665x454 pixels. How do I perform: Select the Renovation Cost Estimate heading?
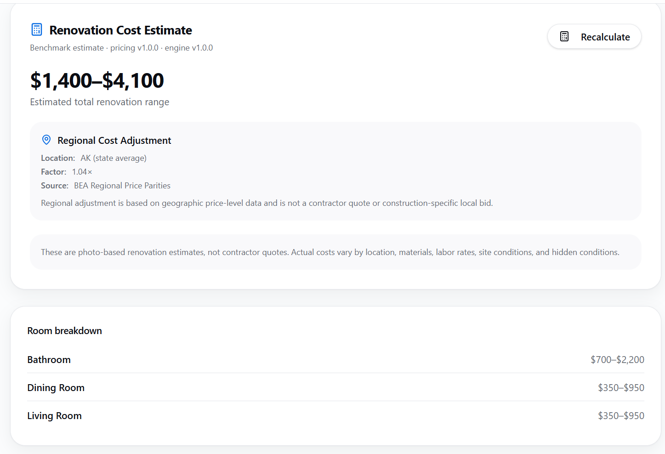pyautogui.click(x=120, y=30)
